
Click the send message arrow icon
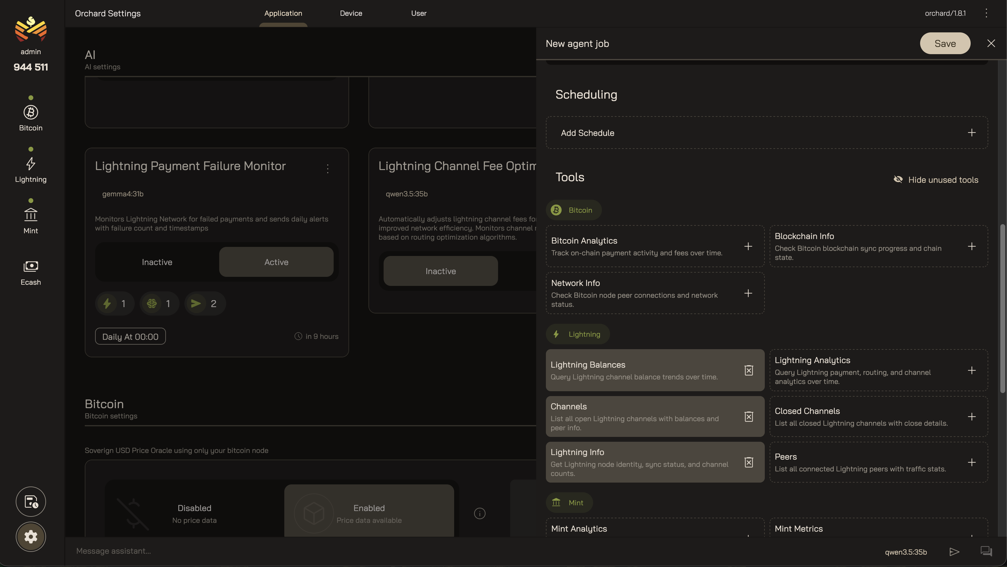[954, 551]
